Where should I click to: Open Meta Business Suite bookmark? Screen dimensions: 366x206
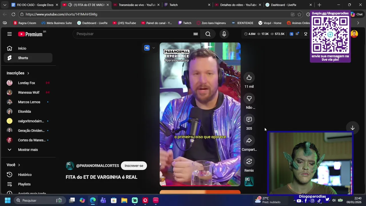pos(57,23)
